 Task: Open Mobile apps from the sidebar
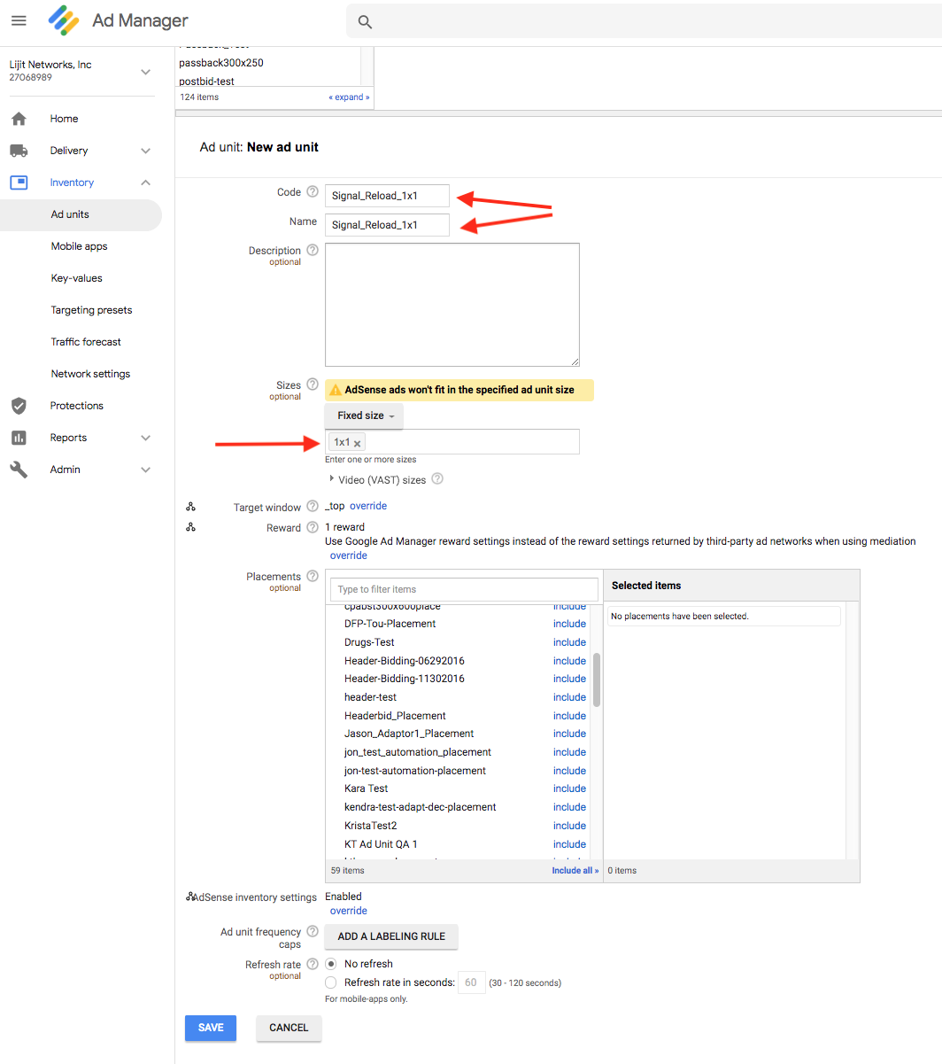pos(77,245)
